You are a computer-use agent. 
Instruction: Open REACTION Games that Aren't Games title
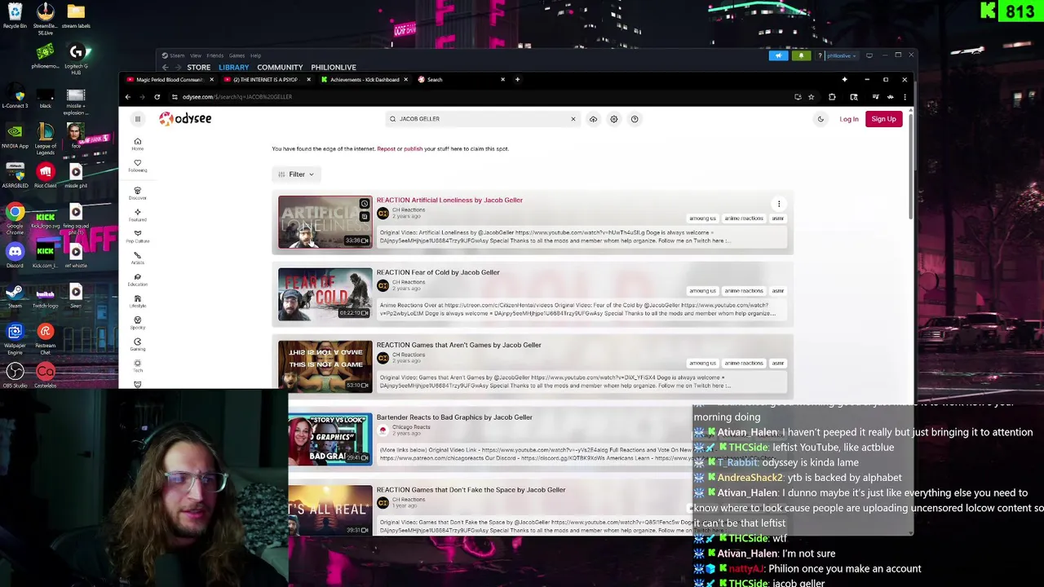point(459,345)
